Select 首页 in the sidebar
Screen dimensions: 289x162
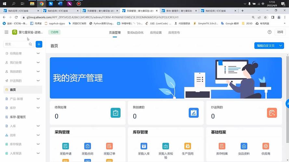click(23, 90)
